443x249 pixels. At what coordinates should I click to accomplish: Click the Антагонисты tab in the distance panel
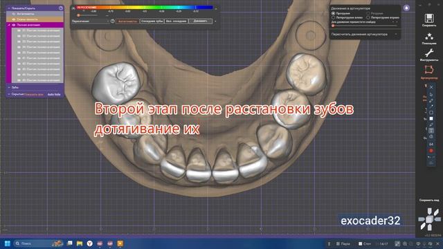[x=127, y=21]
